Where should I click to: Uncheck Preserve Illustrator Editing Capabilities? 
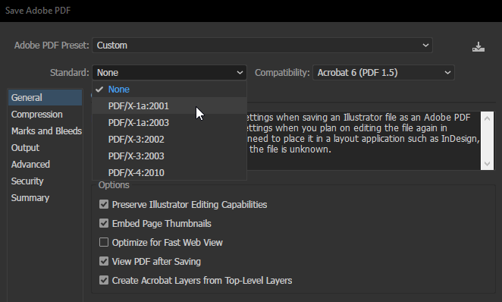click(x=104, y=204)
